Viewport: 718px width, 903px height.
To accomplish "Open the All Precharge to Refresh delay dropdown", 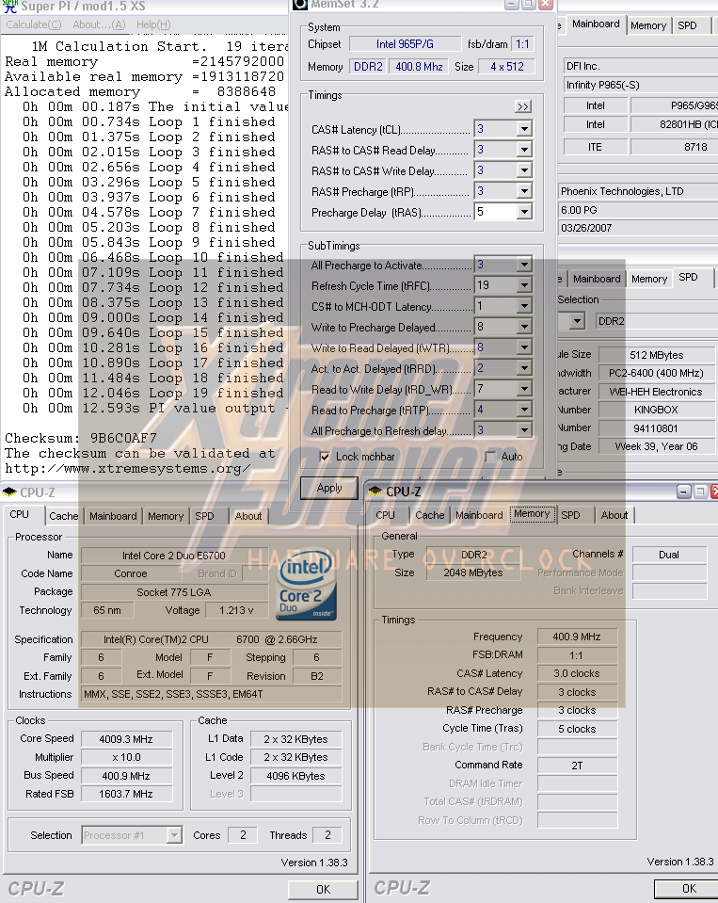I will [x=524, y=430].
